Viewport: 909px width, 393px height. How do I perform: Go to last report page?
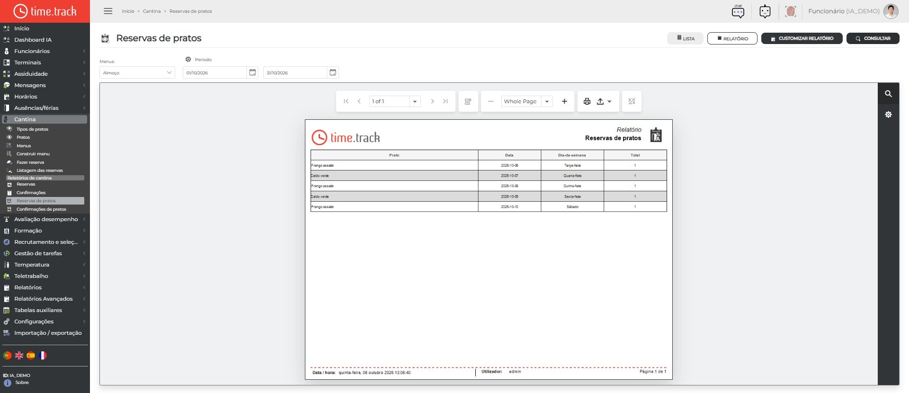(445, 101)
